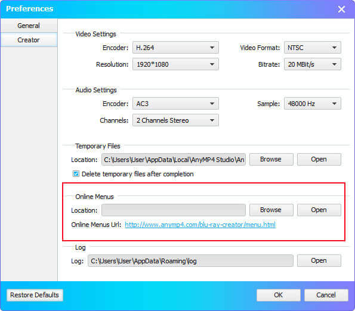
Task: Follow the anymp4.com Online Menus Url link
Action: click(x=200, y=225)
